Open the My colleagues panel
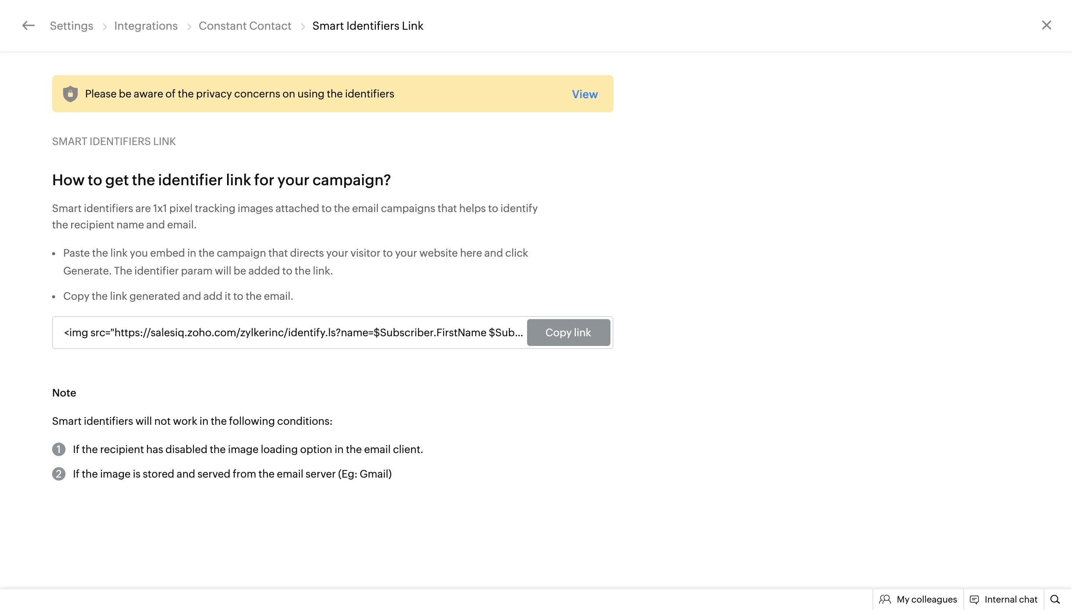Screen dimensions: 1072x610 coord(918,600)
